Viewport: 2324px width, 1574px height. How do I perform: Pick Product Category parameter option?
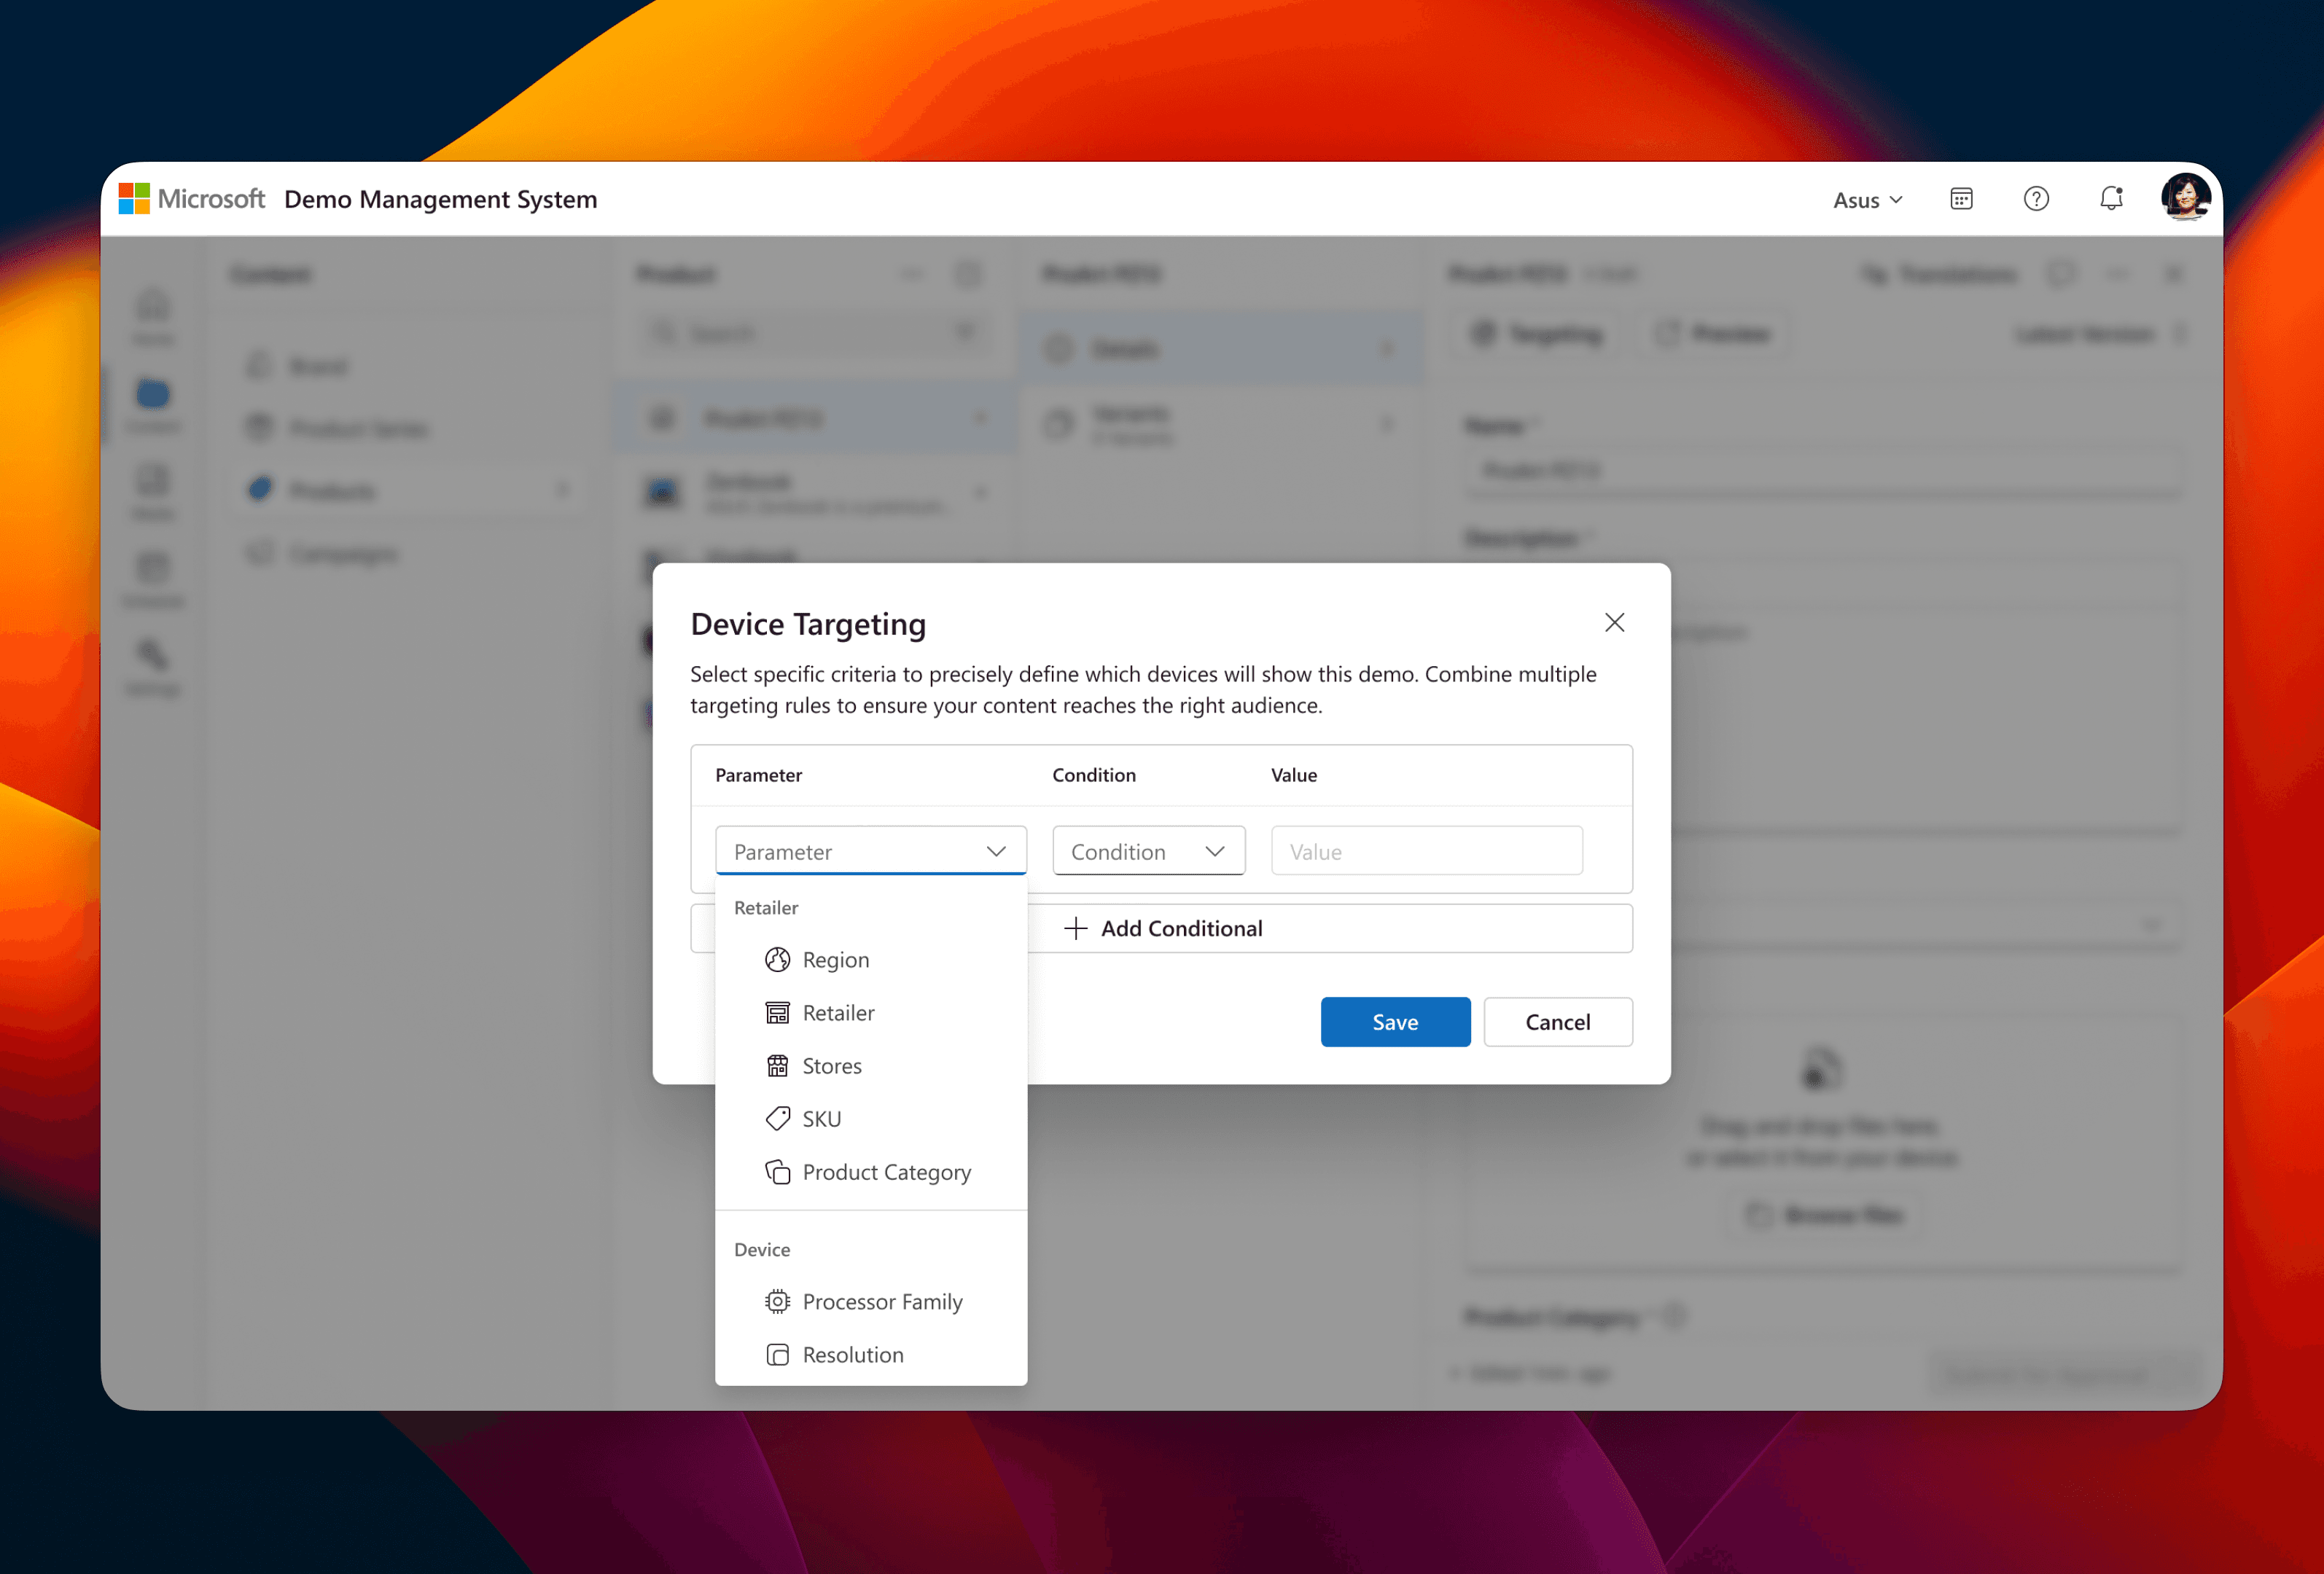(886, 1171)
